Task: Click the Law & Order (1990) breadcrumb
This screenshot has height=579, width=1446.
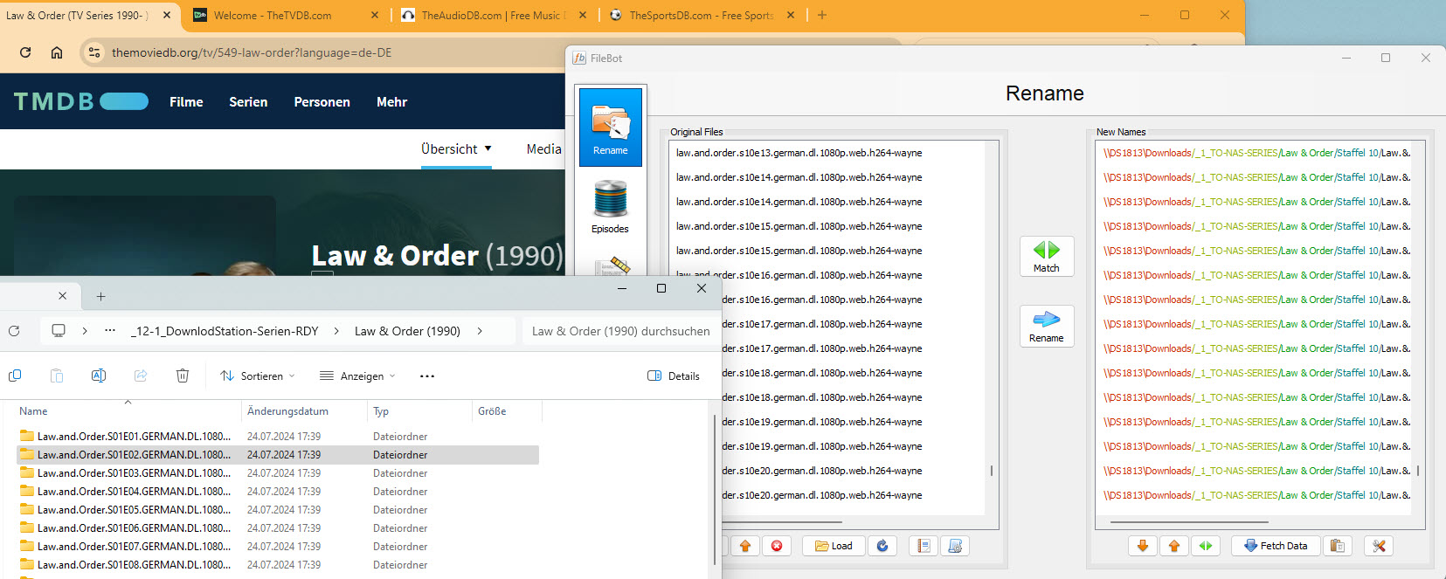Action: point(407,331)
